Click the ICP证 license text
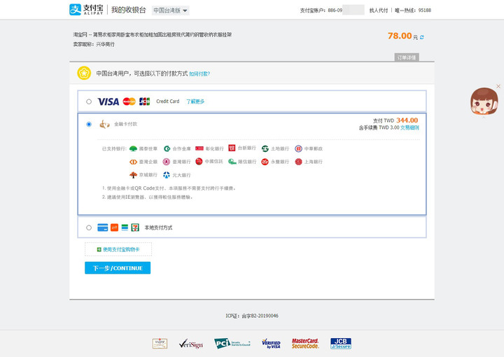 (x=252, y=316)
